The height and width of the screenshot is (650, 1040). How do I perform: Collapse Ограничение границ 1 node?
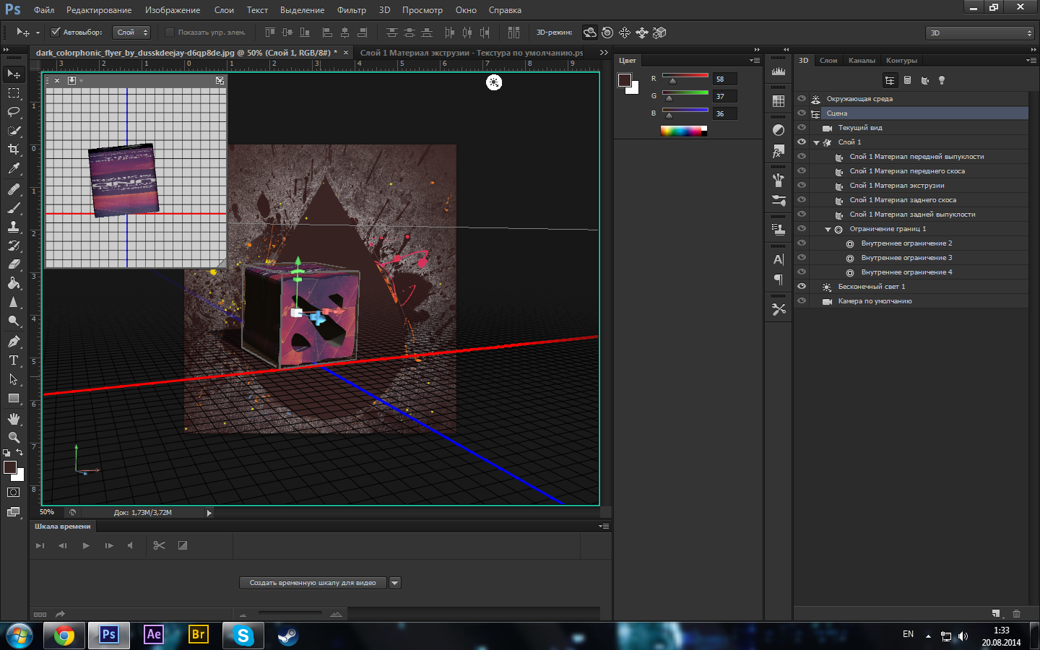[x=828, y=229]
